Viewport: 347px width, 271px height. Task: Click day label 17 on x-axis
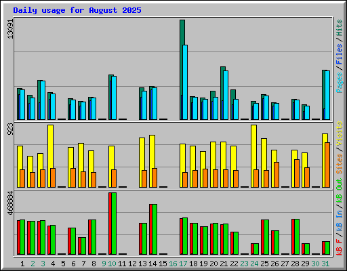(x=183, y=264)
